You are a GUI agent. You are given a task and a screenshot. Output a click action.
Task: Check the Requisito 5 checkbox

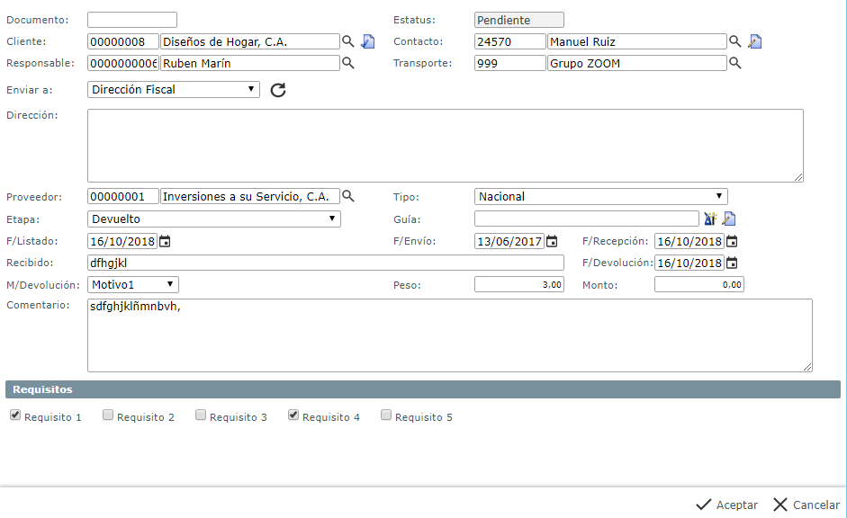386,415
